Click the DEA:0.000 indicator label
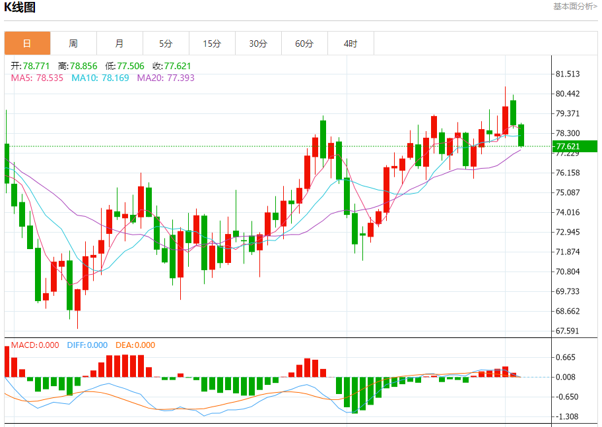 (135, 345)
